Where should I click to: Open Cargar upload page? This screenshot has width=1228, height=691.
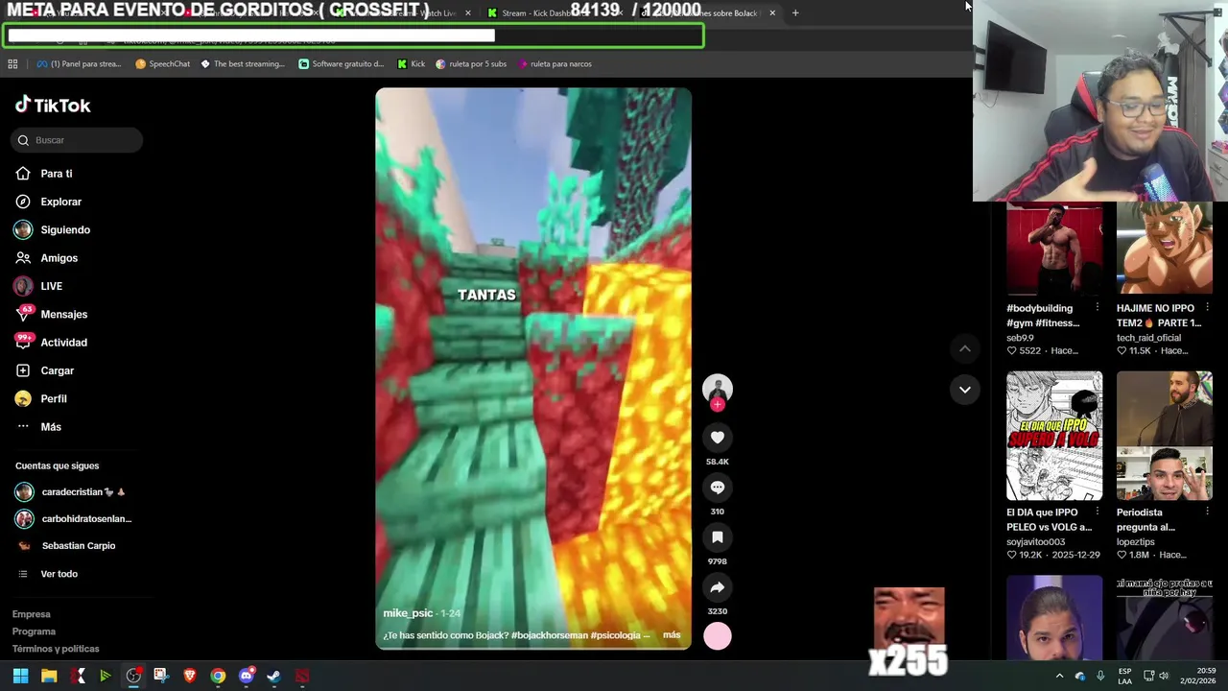pyautogui.click(x=57, y=370)
